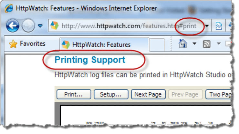Select the HttpWatch: Features tab

104,45
